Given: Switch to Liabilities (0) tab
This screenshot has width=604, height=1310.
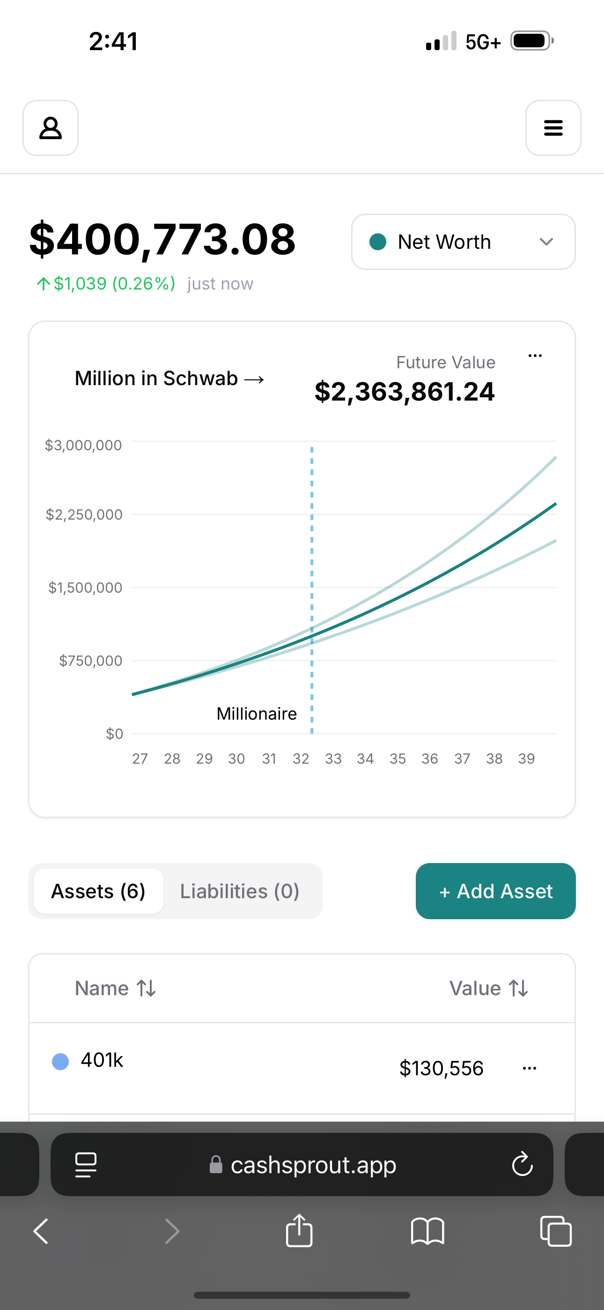Looking at the screenshot, I should click(239, 891).
